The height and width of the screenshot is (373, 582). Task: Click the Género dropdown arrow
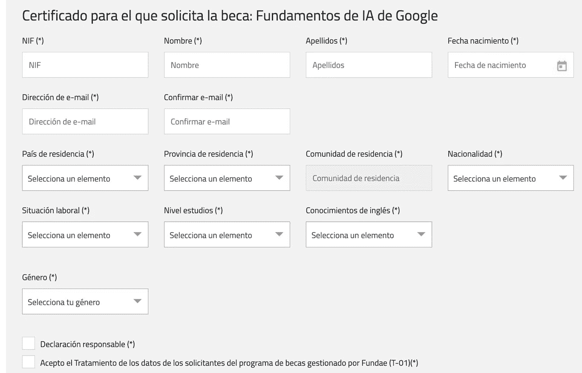coord(137,301)
